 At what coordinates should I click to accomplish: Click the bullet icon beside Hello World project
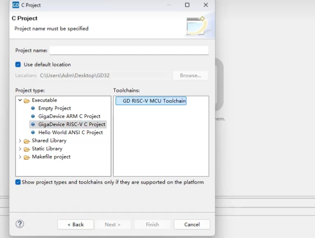point(33,133)
